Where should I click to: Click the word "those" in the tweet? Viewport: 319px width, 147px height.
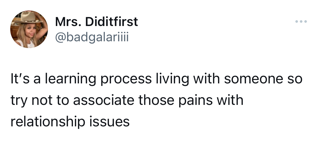point(156,100)
